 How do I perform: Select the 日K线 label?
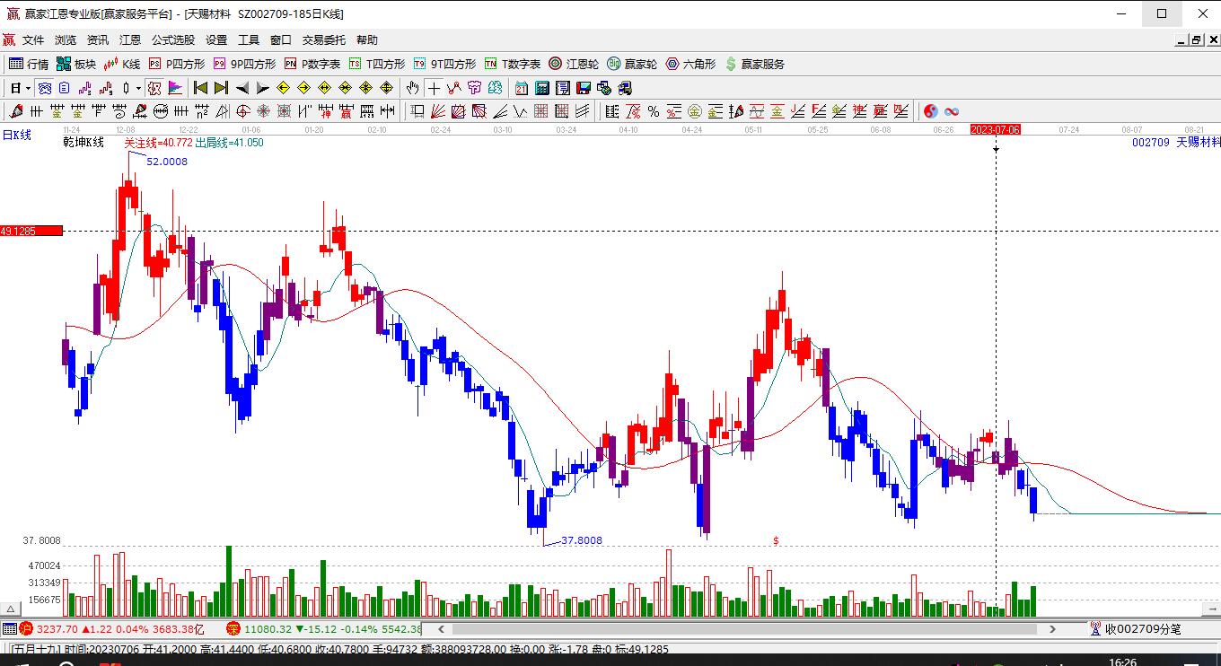(16, 135)
